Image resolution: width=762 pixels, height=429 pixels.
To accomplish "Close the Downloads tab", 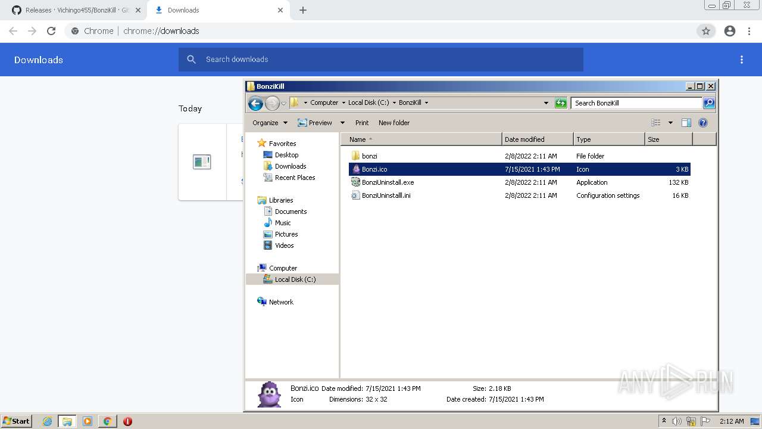I will pos(280,10).
